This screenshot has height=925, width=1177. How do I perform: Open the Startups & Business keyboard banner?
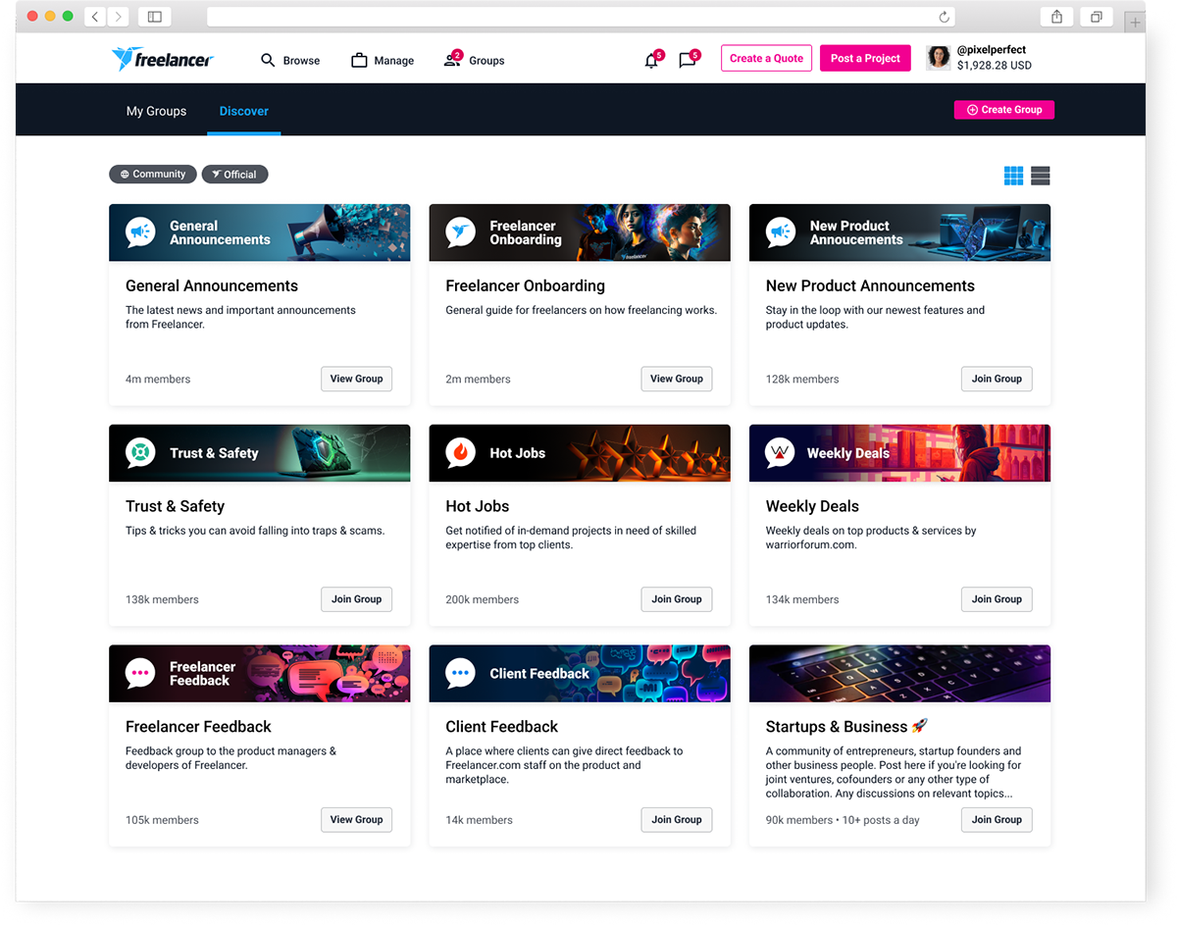(x=899, y=674)
